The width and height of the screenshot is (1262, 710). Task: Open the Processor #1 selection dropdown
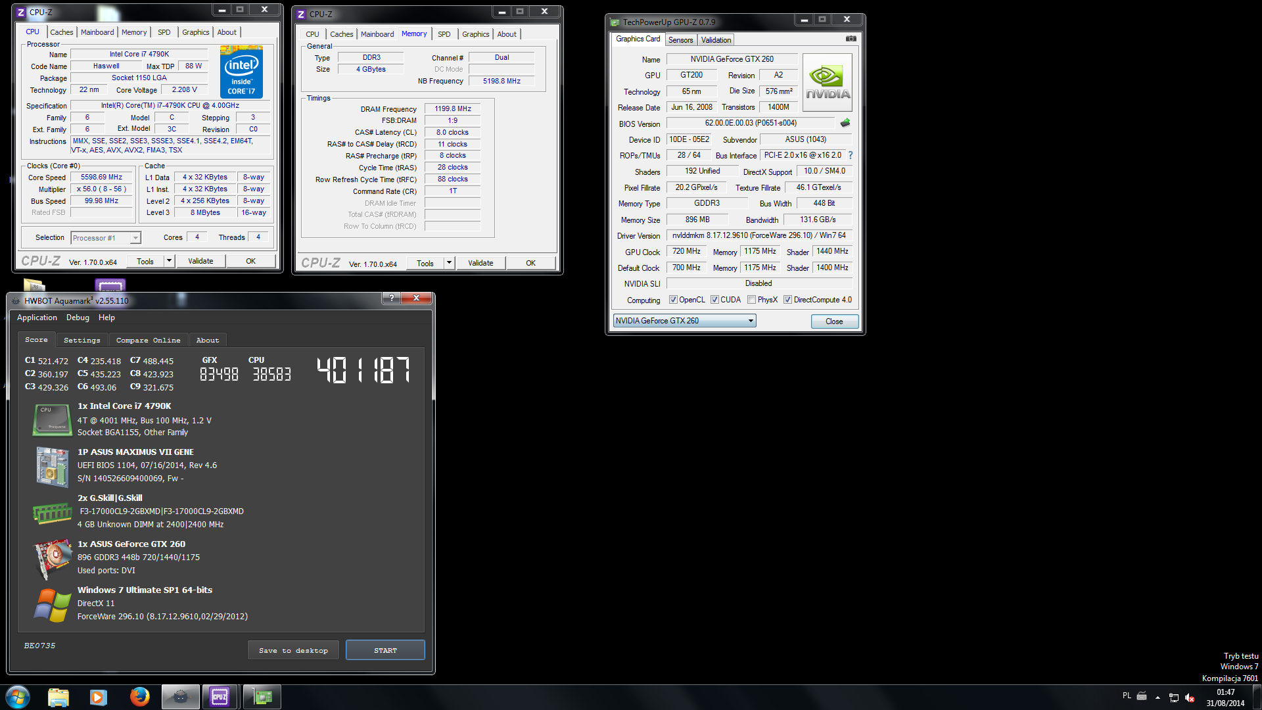[x=106, y=238]
